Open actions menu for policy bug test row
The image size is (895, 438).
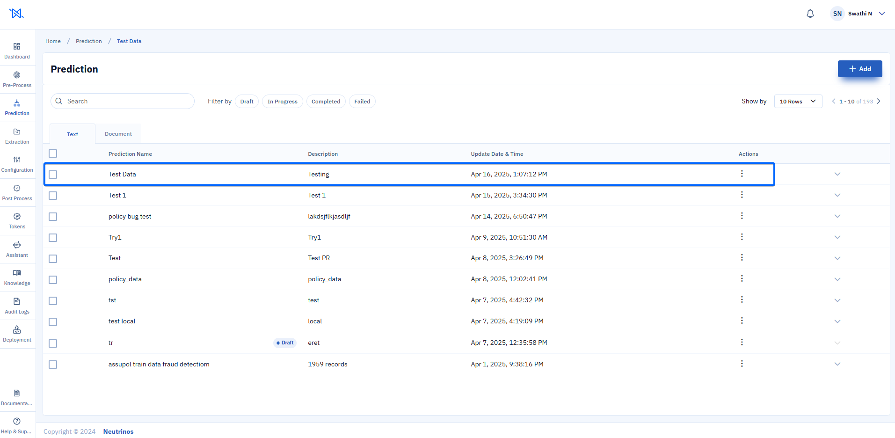point(742,216)
